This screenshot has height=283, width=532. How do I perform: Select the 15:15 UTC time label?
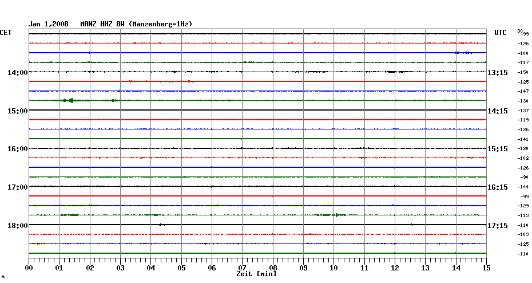click(x=498, y=149)
